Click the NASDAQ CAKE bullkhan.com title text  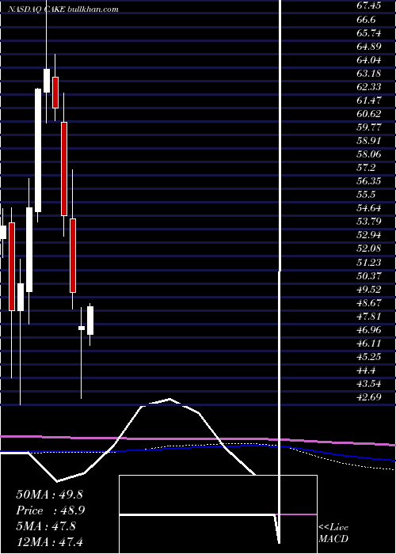pos(63,9)
